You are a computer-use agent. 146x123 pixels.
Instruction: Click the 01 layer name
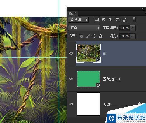pos(105,54)
